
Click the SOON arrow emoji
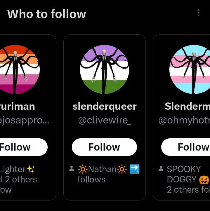coord(134,169)
